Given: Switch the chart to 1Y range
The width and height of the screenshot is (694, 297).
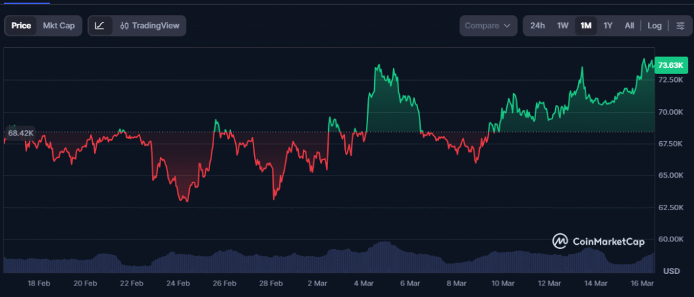Looking at the screenshot, I should (608, 26).
